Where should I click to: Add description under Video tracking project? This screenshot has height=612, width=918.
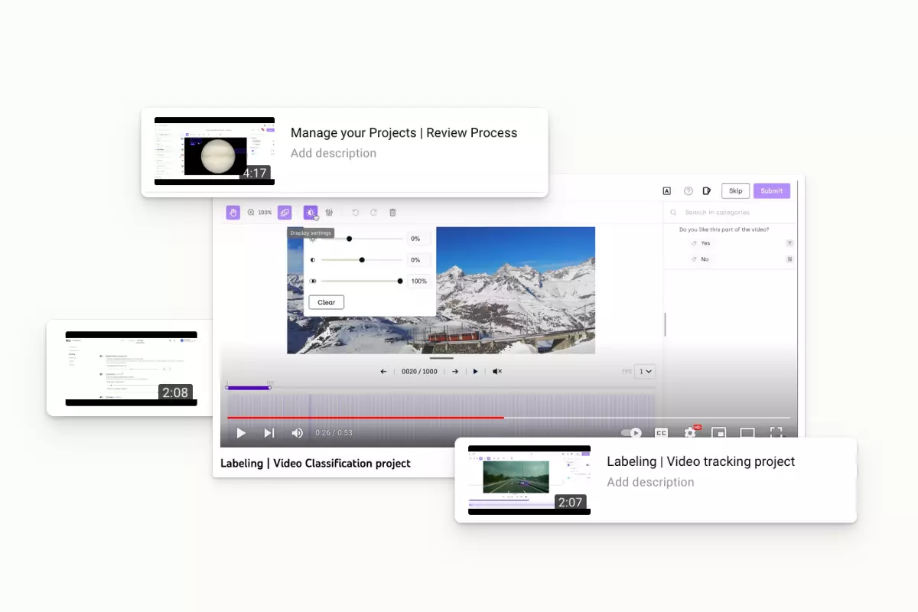pyautogui.click(x=650, y=482)
